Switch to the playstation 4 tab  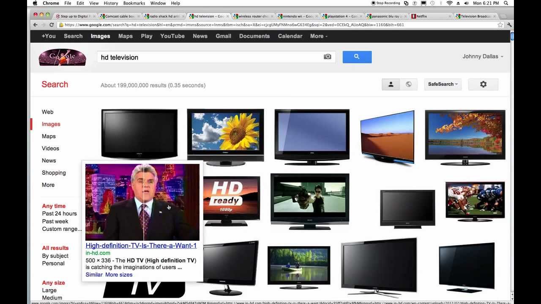coord(342,16)
